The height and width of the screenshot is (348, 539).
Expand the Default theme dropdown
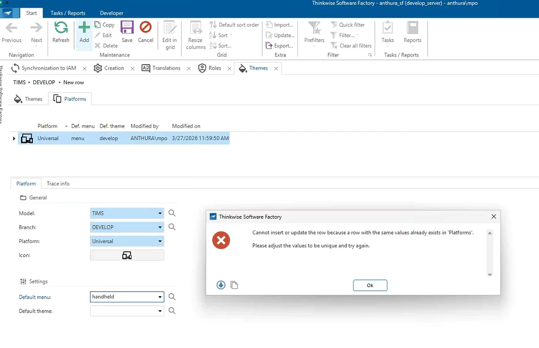pos(160,311)
